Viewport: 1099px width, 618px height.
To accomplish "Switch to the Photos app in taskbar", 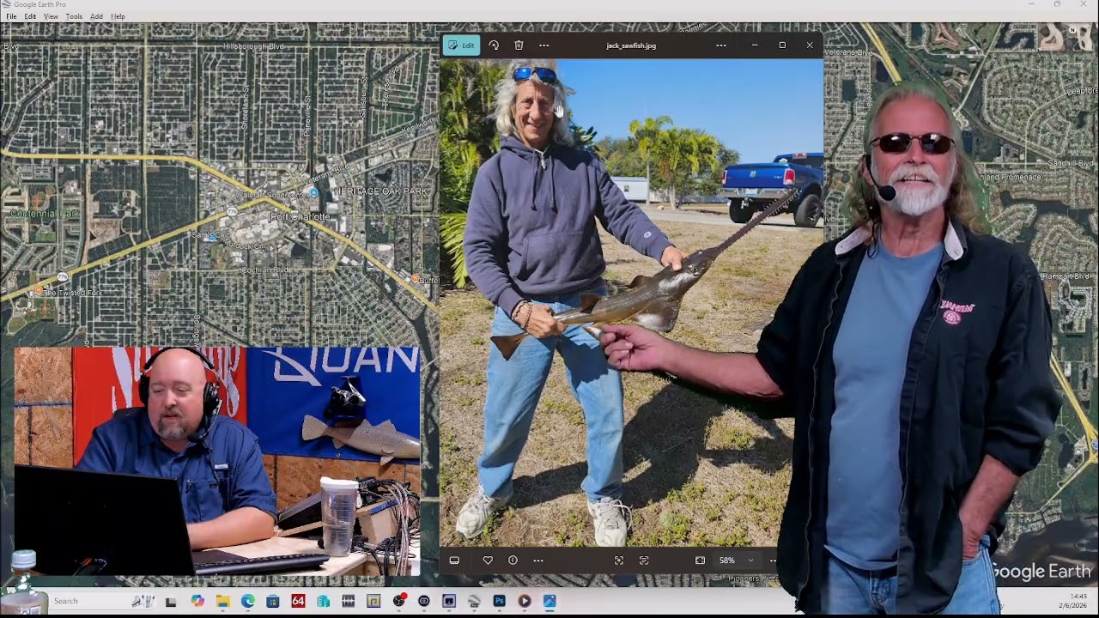I will click(549, 602).
